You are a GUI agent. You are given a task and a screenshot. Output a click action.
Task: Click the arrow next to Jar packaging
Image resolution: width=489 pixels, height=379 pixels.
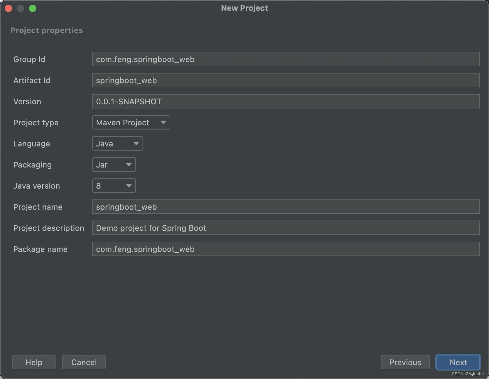(129, 165)
